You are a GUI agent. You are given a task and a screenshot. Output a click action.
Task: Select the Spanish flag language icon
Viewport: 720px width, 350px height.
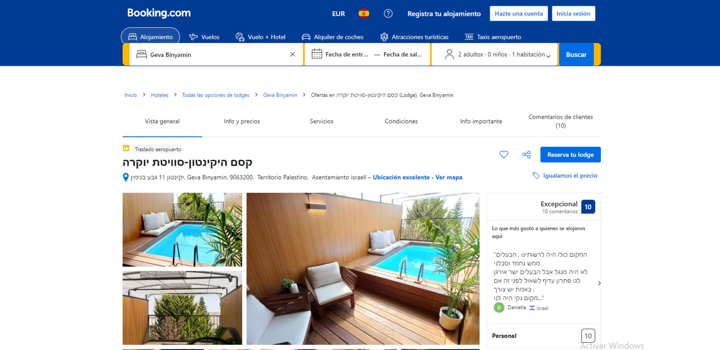tap(364, 14)
